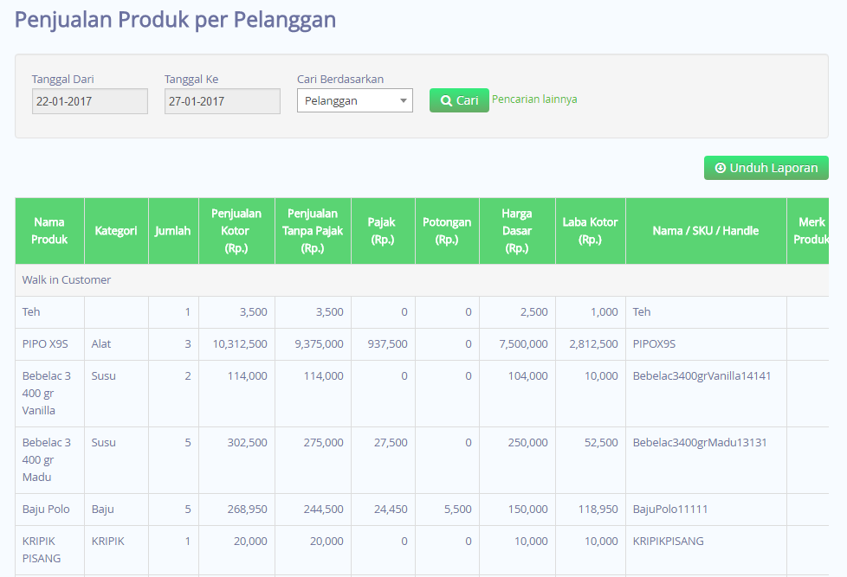The height and width of the screenshot is (577, 847).
Task: Click the download icon in Unduh Laporan
Action: [x=720, y=168]
